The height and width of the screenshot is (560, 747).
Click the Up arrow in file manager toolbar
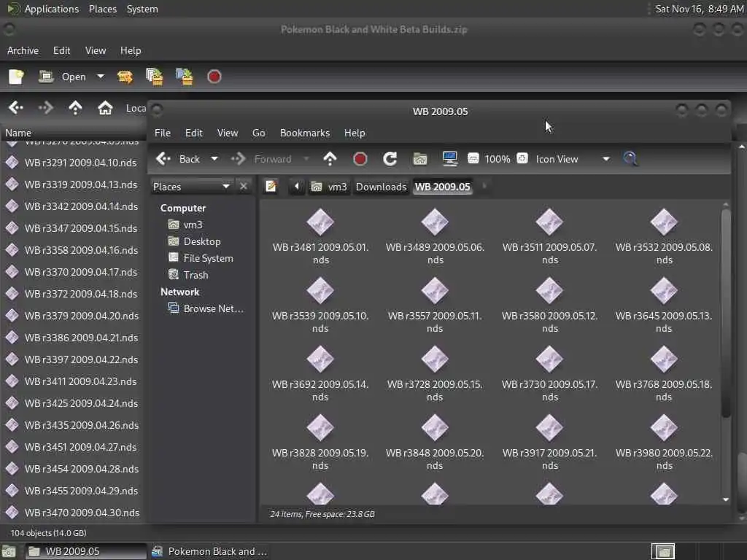[330, 159]
